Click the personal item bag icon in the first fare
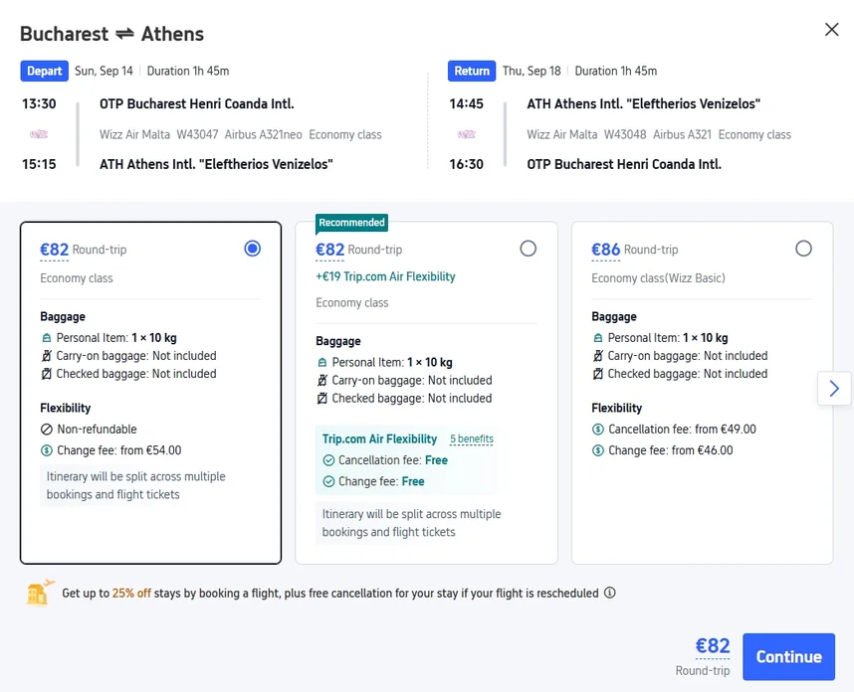 (46, 338)
